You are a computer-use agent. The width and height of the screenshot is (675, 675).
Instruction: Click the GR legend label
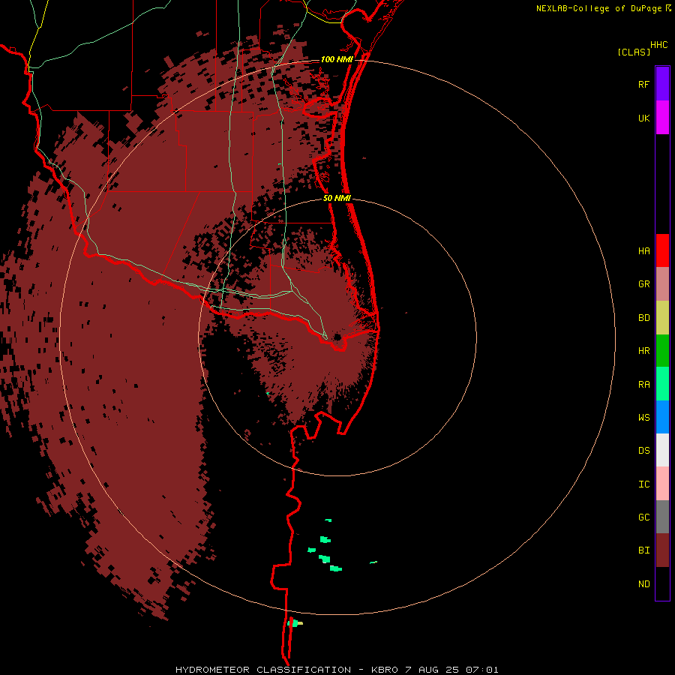[644, 284]
